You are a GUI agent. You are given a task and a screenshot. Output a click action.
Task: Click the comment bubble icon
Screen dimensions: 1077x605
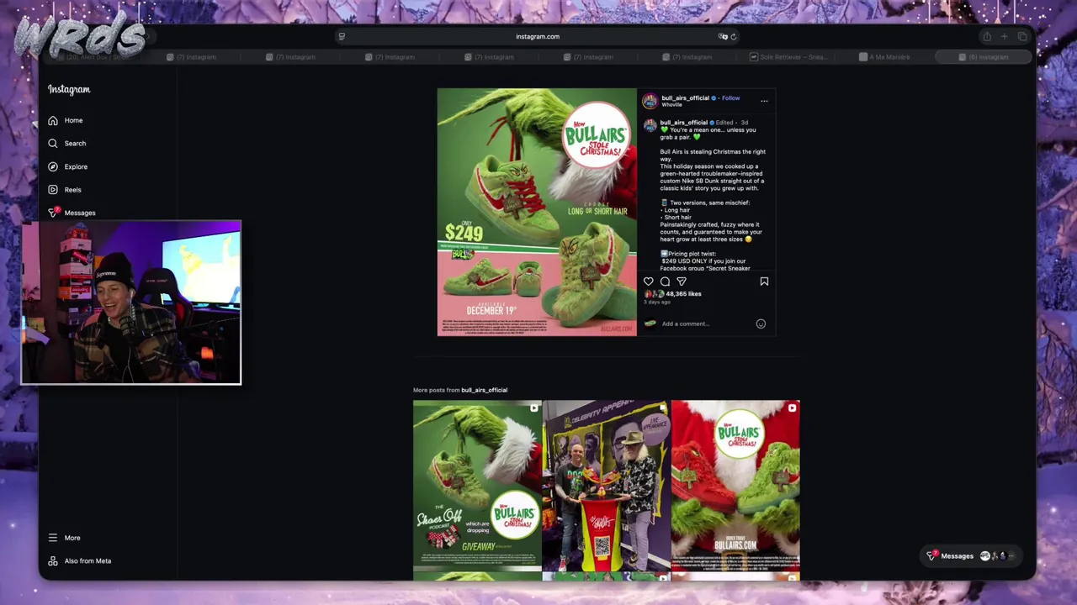[x=665, y=281]
